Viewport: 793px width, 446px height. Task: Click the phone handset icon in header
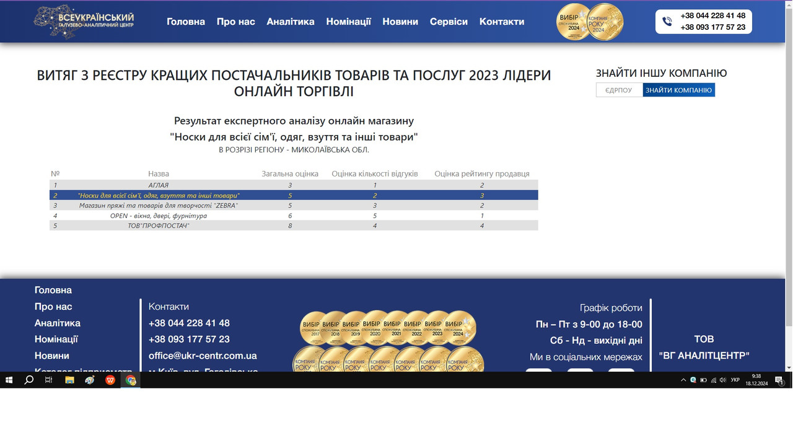point(667,22)
